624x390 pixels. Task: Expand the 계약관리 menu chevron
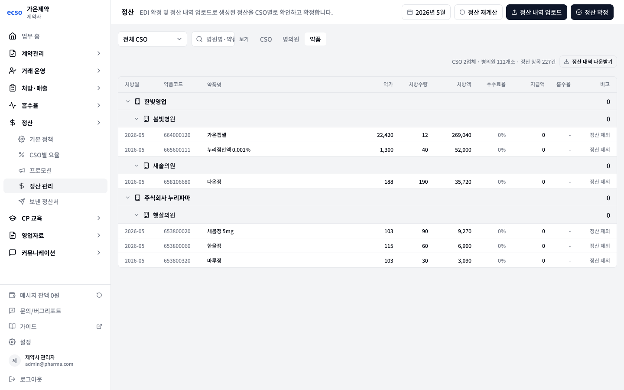tap(99, 53)
